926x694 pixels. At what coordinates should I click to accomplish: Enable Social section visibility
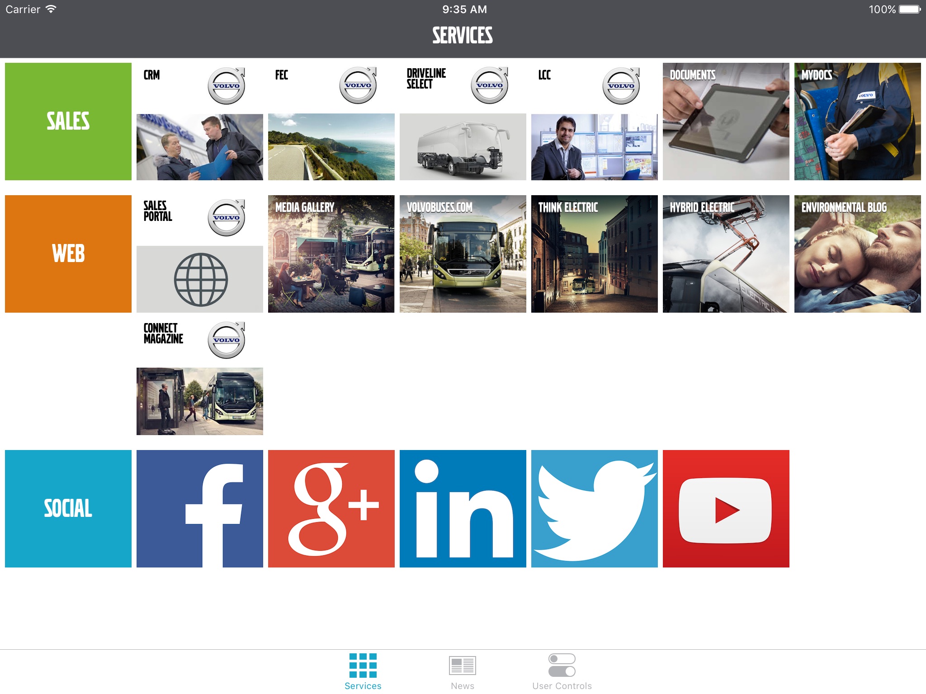pyautogui.click(x=67, y=507)
